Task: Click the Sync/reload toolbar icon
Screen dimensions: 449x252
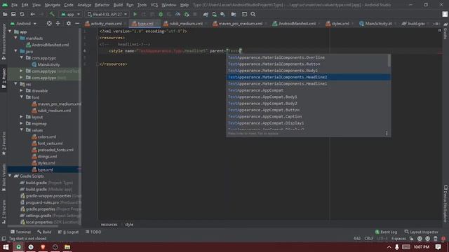Action: tap(22, 14)
